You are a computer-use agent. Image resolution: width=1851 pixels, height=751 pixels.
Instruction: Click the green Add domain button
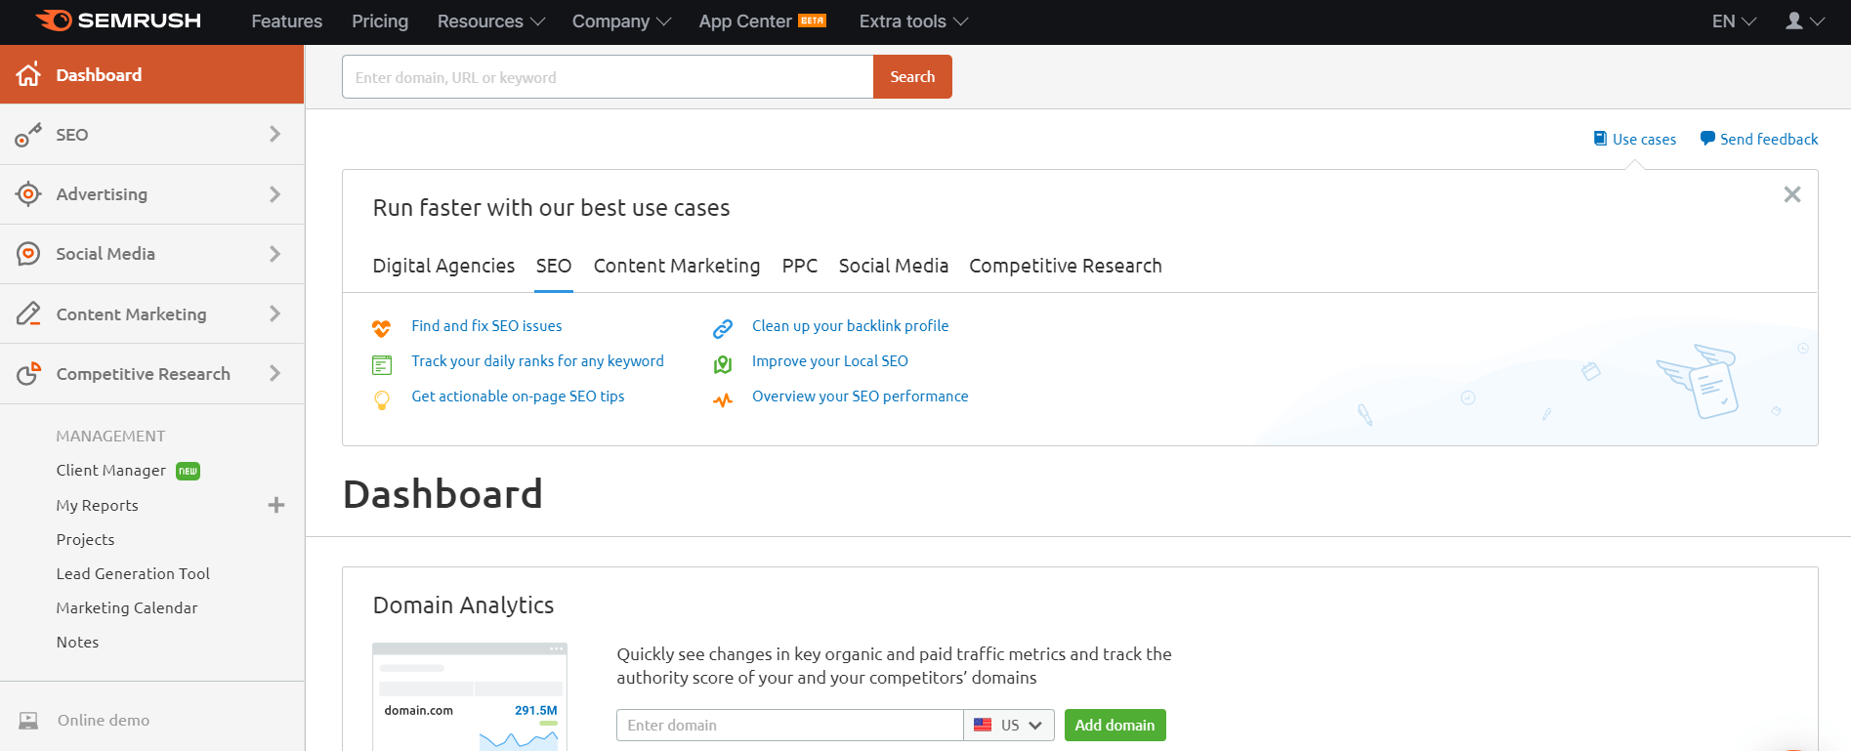pyautogui.click(x=1115, y=725)
